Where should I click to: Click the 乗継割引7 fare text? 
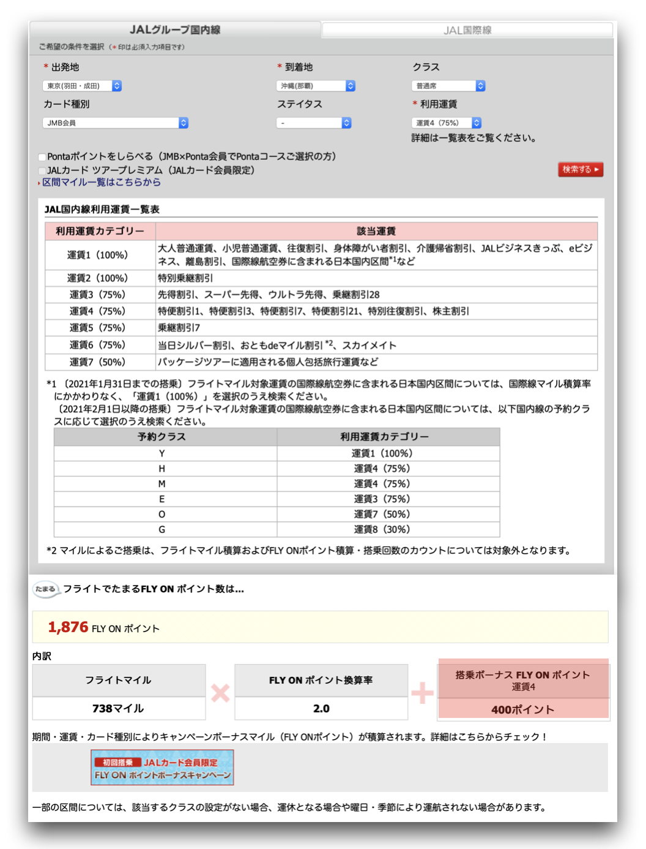point(179,328)
